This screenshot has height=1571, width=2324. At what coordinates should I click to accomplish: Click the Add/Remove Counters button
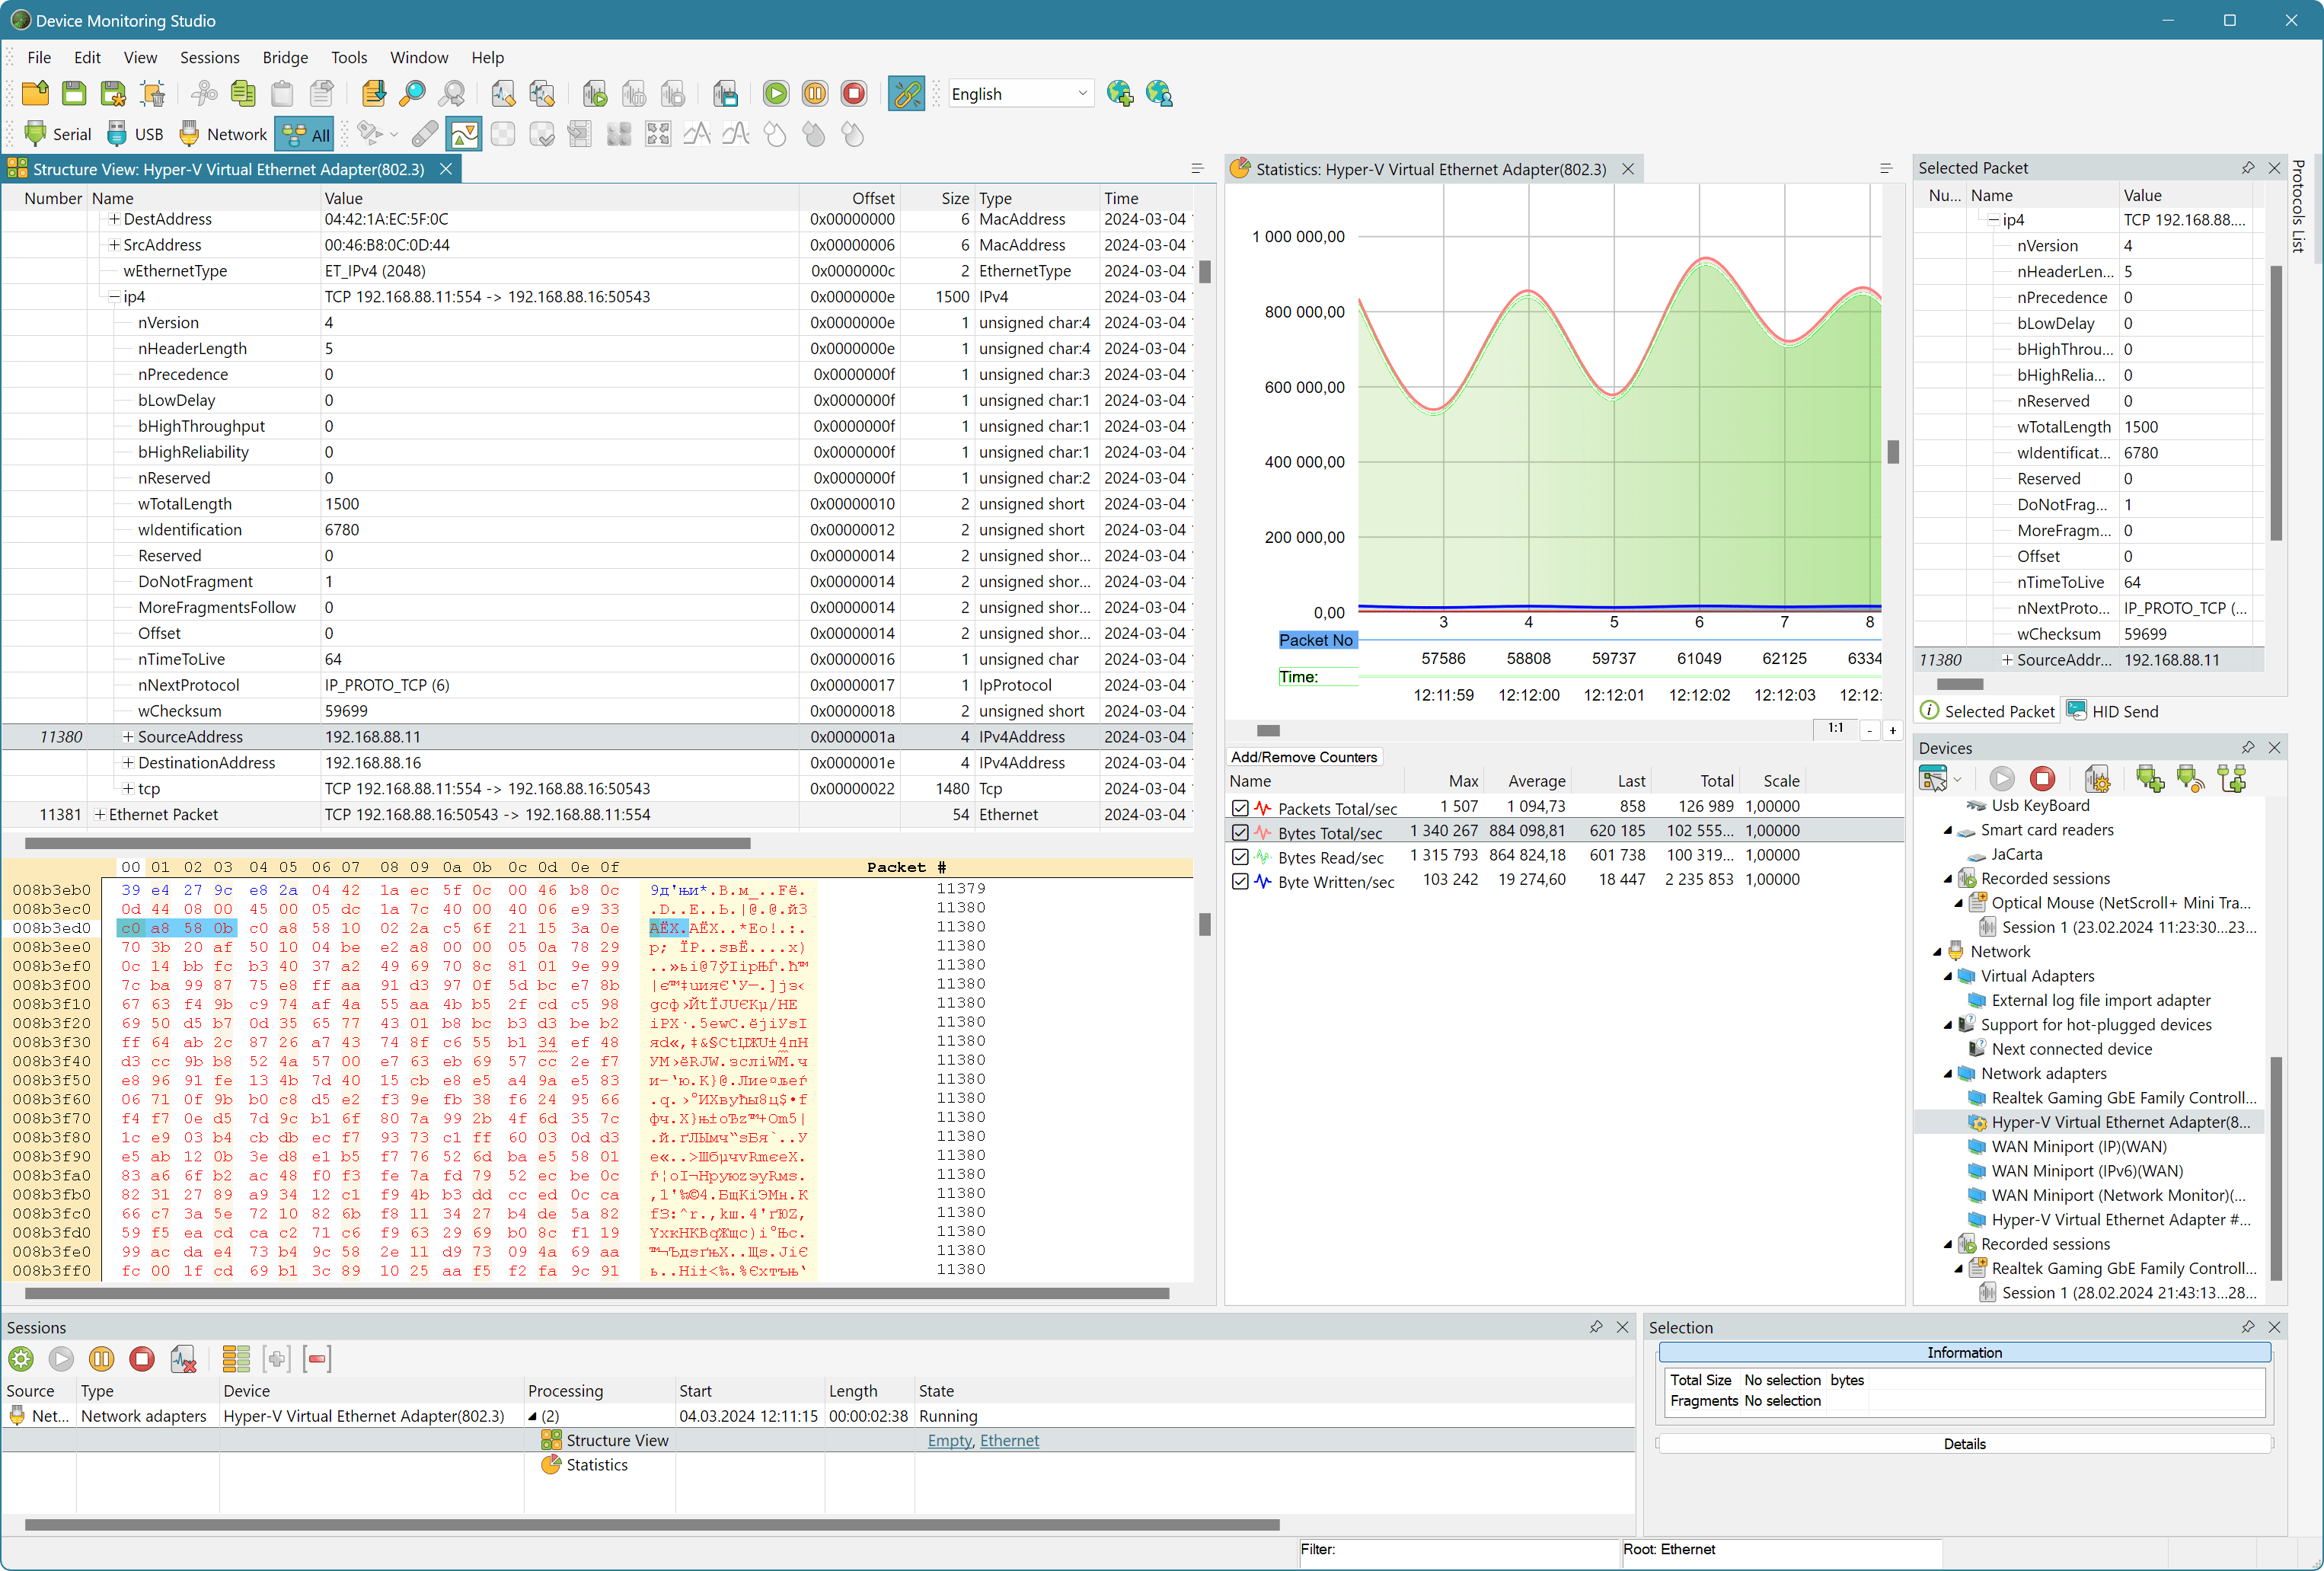point(1303,757)
